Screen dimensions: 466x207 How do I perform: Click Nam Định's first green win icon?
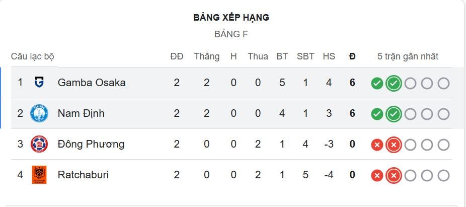click(377, 114)
